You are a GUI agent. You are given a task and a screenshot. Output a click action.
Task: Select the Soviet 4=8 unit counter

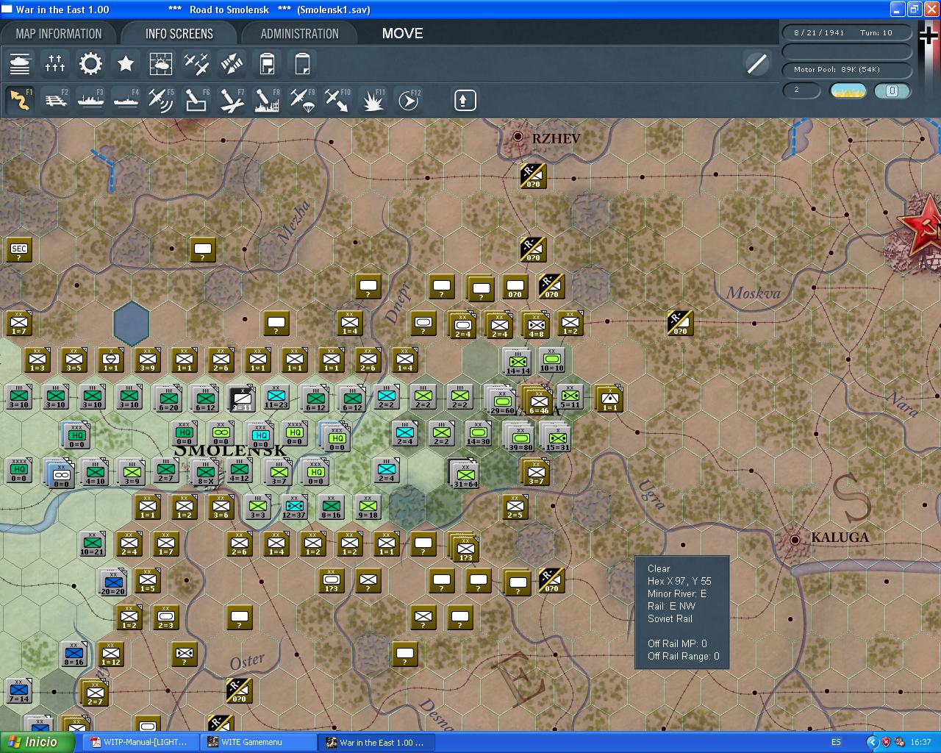(x=537, y=324)
